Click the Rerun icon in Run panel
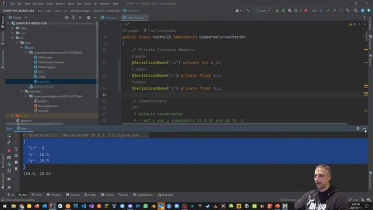The height and width of the screenshot is (210, 373). click(9, 136)
